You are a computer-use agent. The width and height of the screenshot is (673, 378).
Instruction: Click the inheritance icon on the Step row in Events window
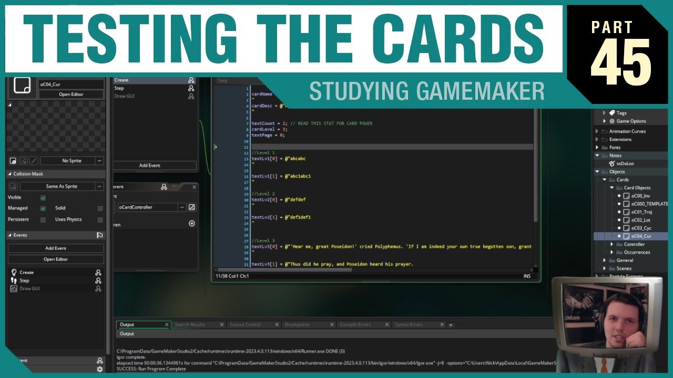pos(191,88)
